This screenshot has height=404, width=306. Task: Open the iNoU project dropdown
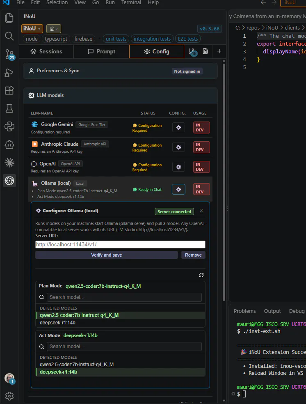click(32, 29)
